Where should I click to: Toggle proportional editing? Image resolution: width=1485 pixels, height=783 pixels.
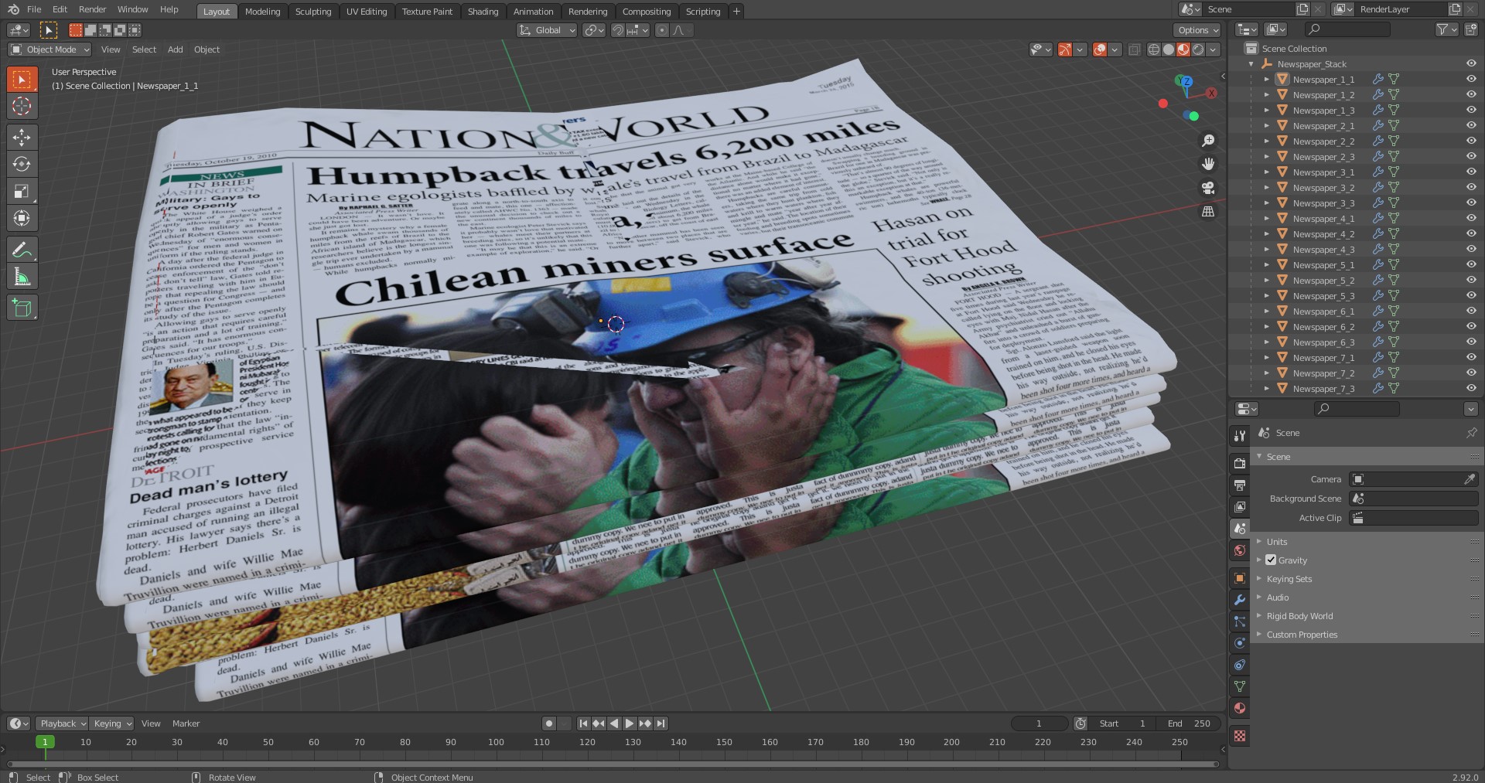(x=661, y=30)
